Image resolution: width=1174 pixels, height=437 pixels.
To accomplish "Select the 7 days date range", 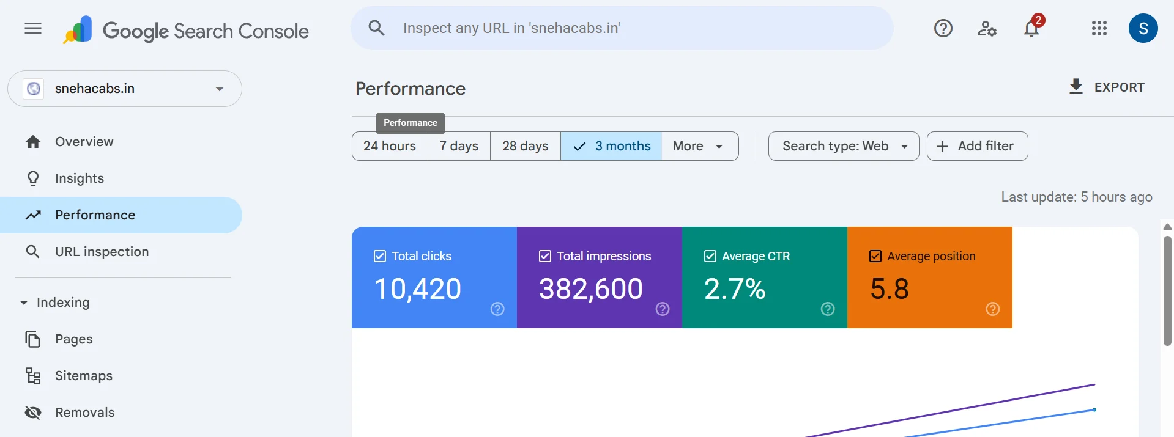I will tap(459, 146).
